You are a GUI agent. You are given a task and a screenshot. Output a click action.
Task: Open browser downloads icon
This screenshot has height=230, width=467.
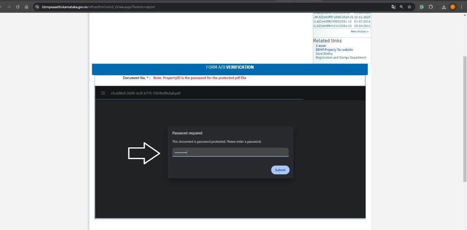click(444, 7)
